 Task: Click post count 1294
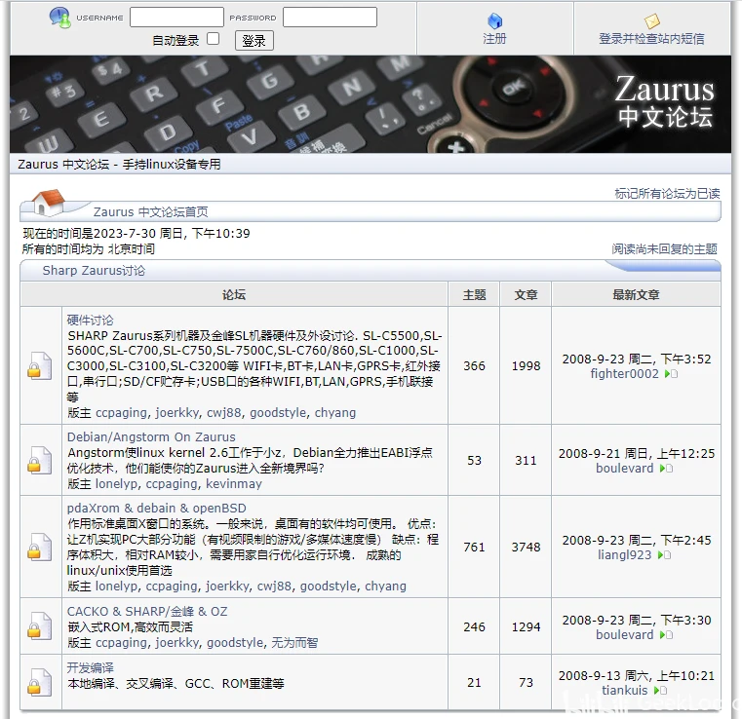526,626
